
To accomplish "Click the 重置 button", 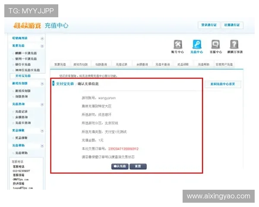I will [138, 166].
